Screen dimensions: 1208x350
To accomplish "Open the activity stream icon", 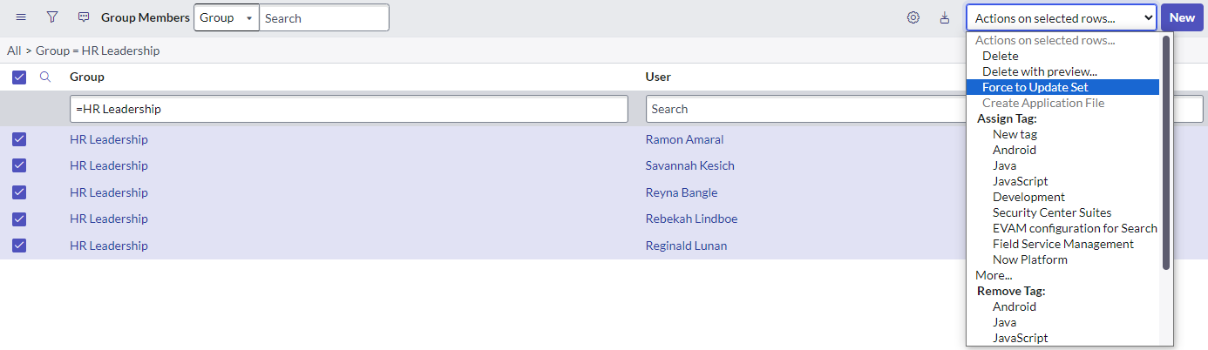I will click(x=84, y=17).
